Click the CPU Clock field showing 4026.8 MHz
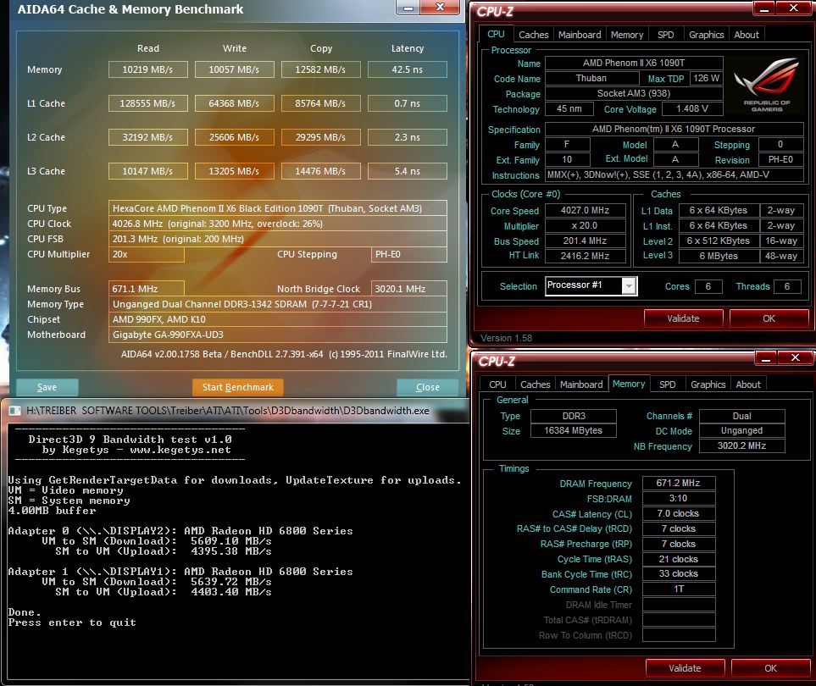This screenshot has width=816, height=686. [277, 224]
